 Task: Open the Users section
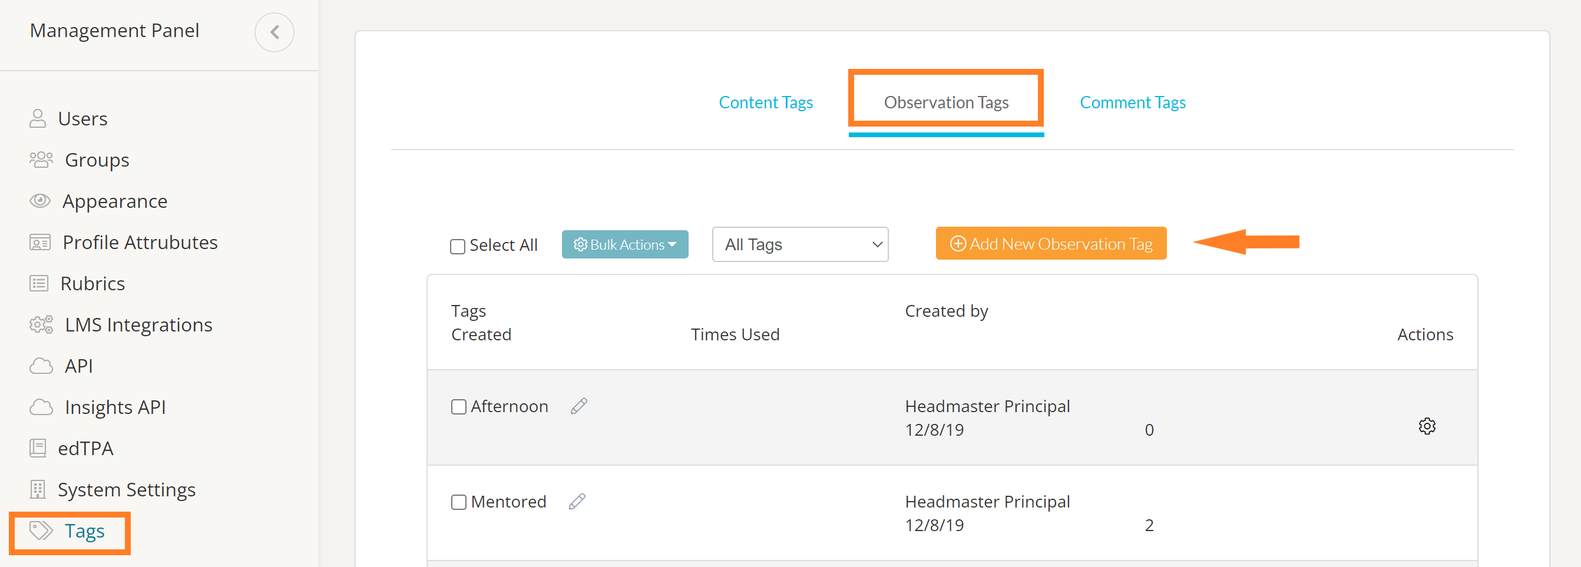point(82,118)
